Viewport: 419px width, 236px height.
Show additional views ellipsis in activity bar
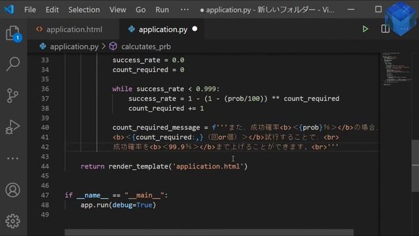click(x=12, y=159)
